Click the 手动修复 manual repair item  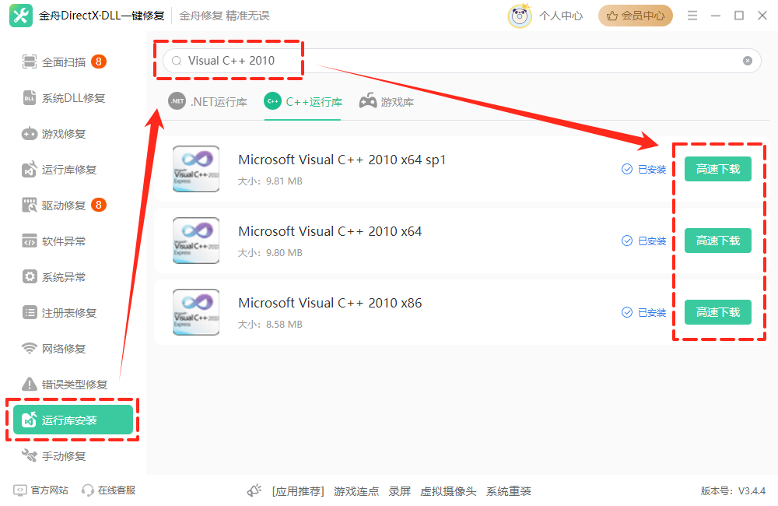tap(64, 456)
